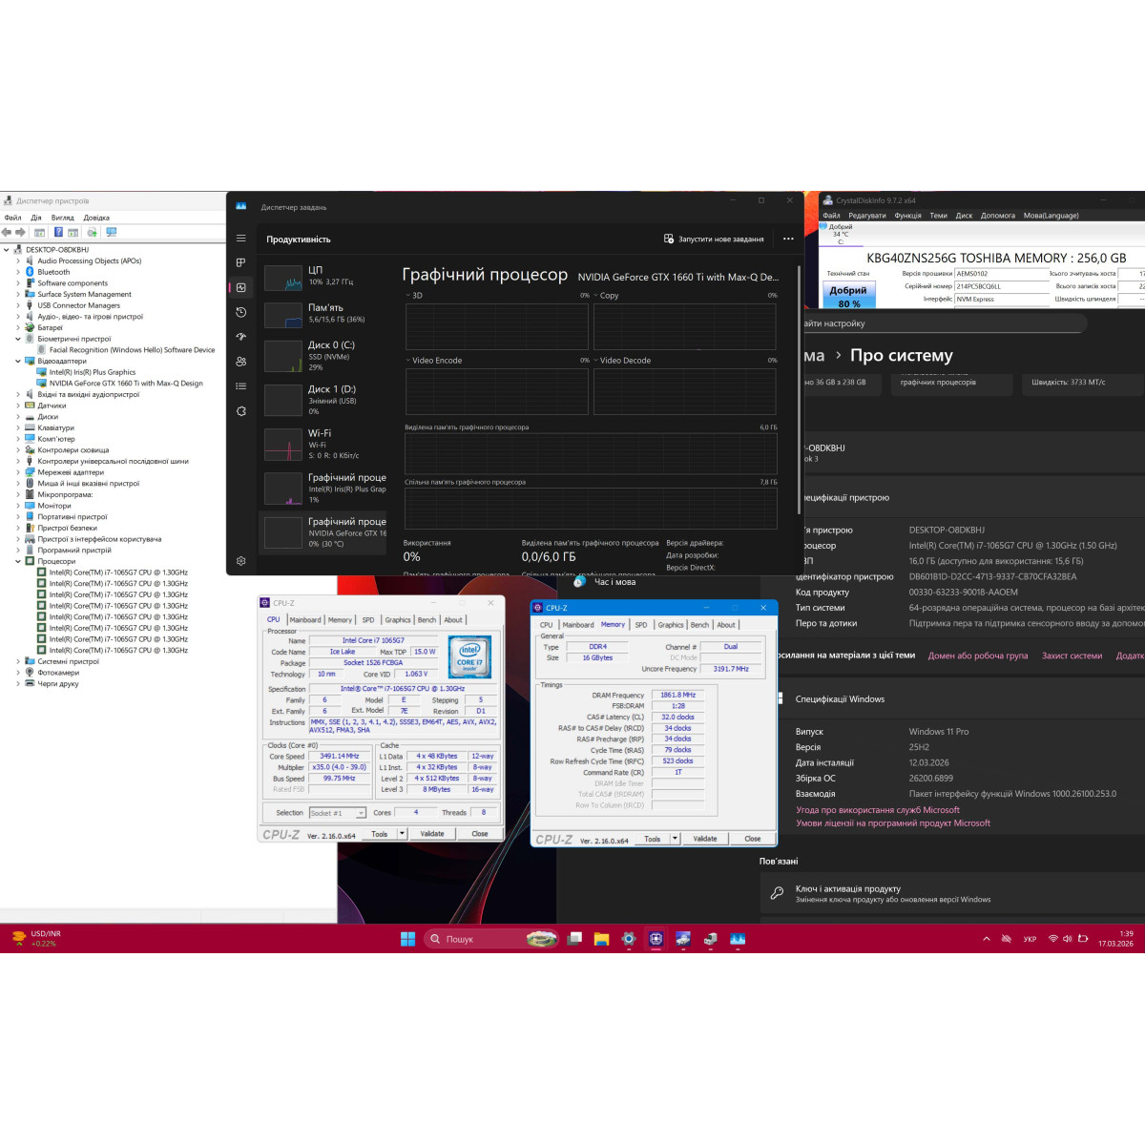Screen dimensions: 1145x1145
Task: Open the Users icon in Task Manager sidebar
Action: (240, 362)
